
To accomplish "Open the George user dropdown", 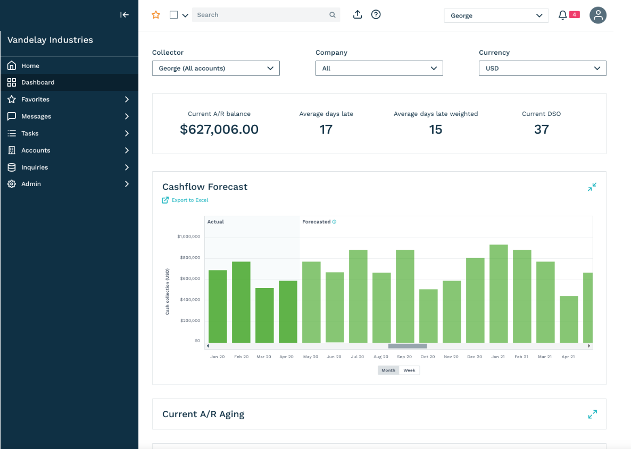I will point(496,16).
